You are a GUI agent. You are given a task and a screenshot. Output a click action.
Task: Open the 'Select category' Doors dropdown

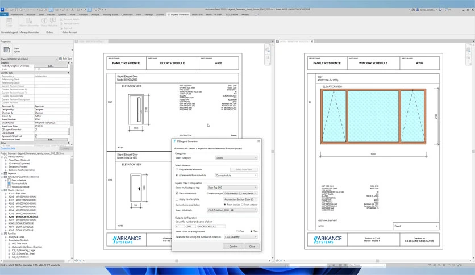click(x=236, y=158)
